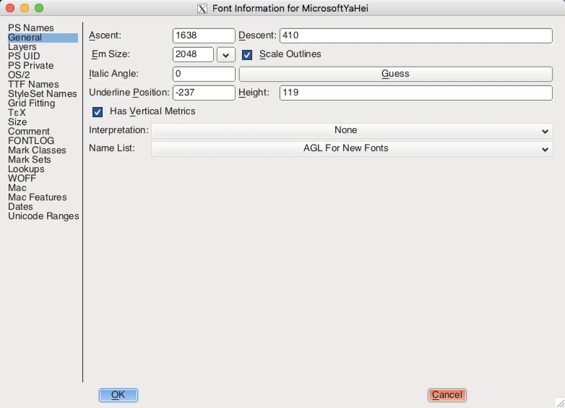The width and height of the screenshot is (565, 408).
Task: Go to Comment section
Action: pos(29,131)
